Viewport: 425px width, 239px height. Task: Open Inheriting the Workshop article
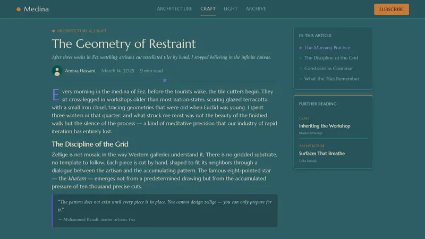click(x=325, y=126)
